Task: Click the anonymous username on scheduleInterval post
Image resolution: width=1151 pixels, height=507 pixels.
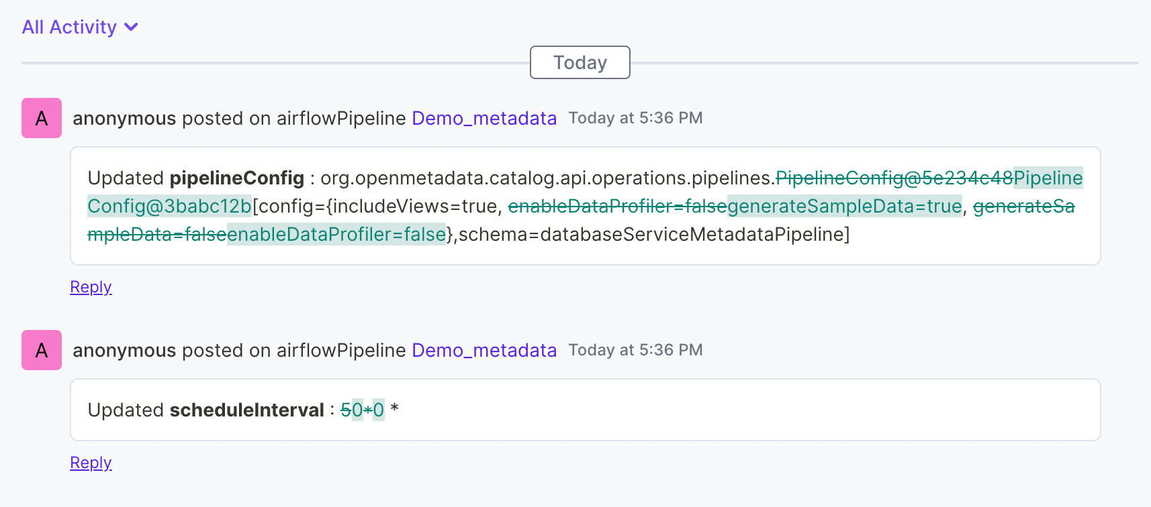Action: coord(124,350)
